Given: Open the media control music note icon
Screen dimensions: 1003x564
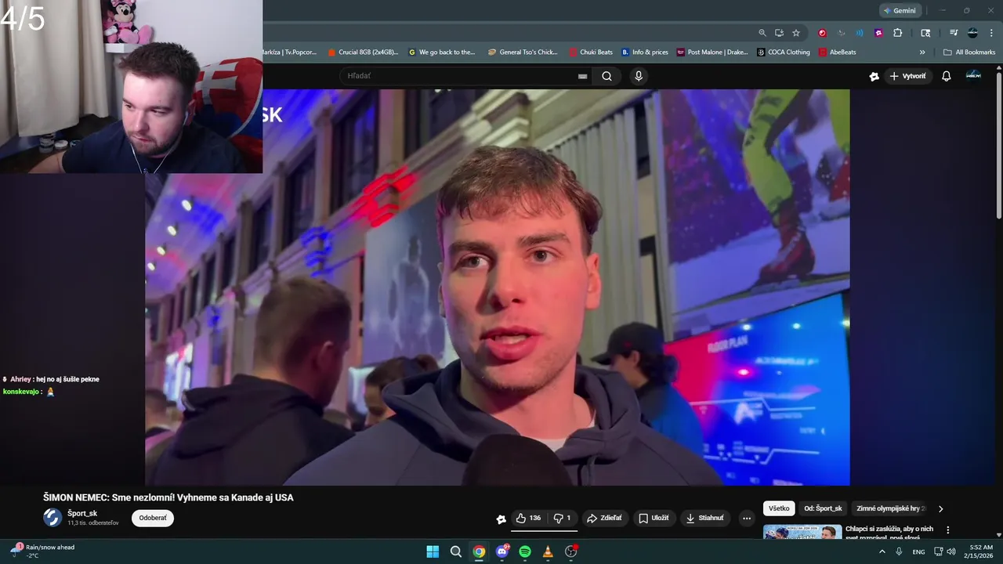Looking at the screenshot, I should (x=954, y=33).
